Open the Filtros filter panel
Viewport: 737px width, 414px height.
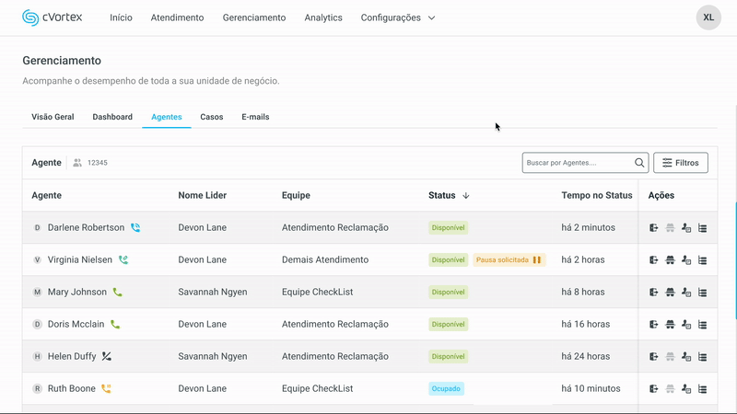[681, 163]
